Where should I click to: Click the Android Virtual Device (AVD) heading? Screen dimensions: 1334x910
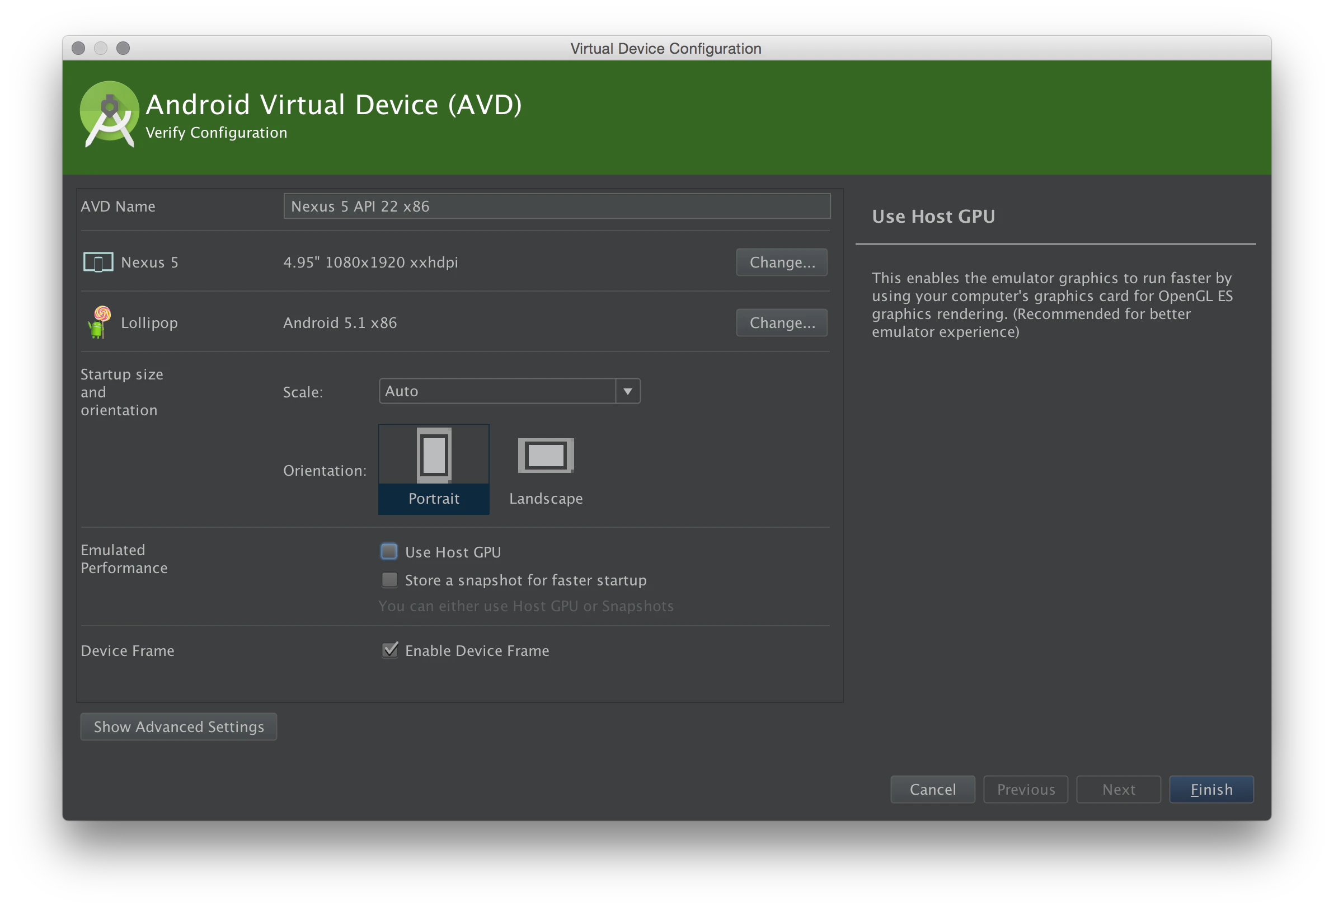tap(333, 105)
